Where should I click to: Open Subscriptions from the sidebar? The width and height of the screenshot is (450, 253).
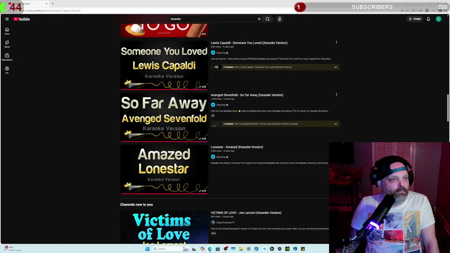[7, 57]
